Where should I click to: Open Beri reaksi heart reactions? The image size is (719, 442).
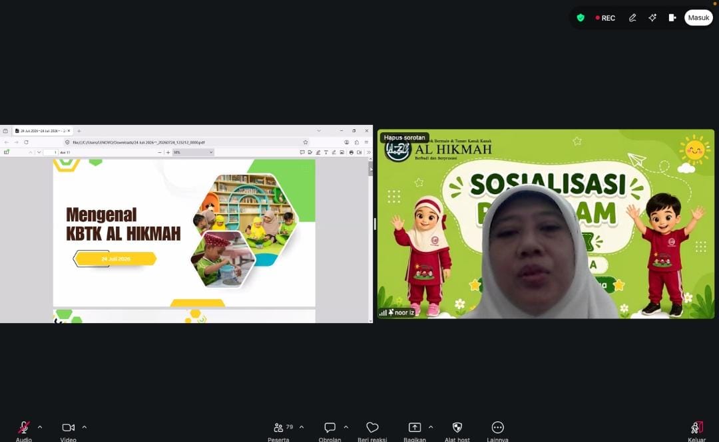372,431
